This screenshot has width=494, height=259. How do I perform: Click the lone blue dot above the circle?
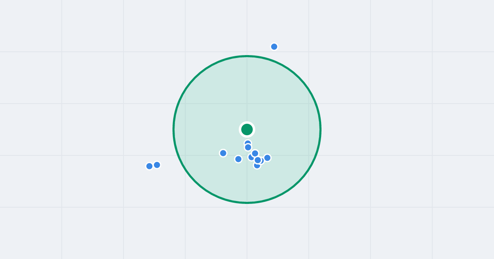click(x=274, y=46)
